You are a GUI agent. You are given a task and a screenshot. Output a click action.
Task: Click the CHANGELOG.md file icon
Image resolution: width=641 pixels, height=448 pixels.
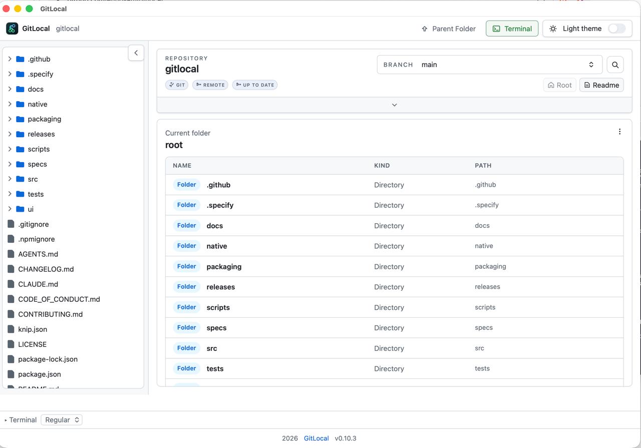[x=11, y=269]
